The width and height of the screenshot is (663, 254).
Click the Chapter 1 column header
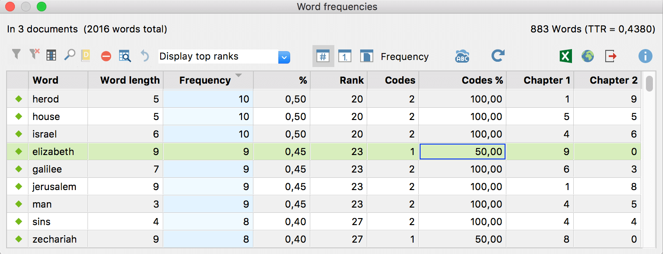tap(540, 80)
